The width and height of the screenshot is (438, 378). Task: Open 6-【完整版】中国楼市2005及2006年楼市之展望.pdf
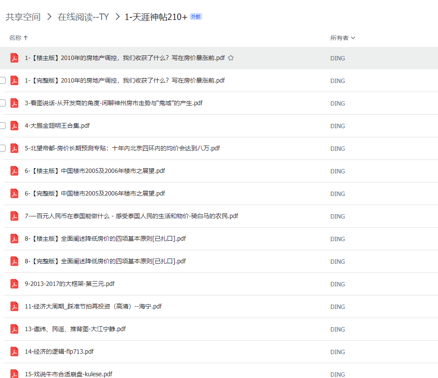95,193
